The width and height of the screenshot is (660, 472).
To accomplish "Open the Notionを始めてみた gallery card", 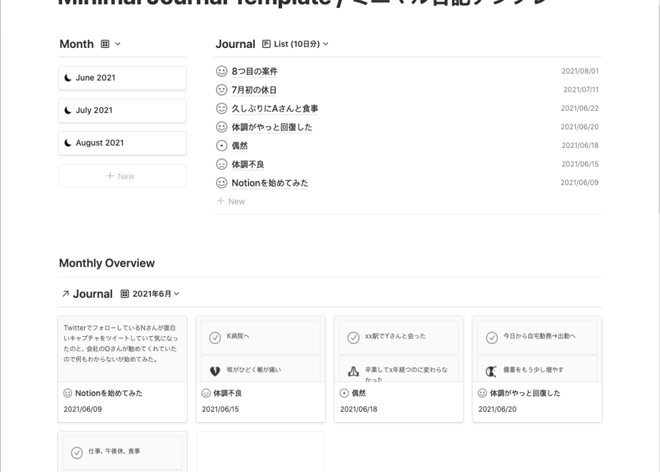I will pyautogui.click(x=122, y=369).
